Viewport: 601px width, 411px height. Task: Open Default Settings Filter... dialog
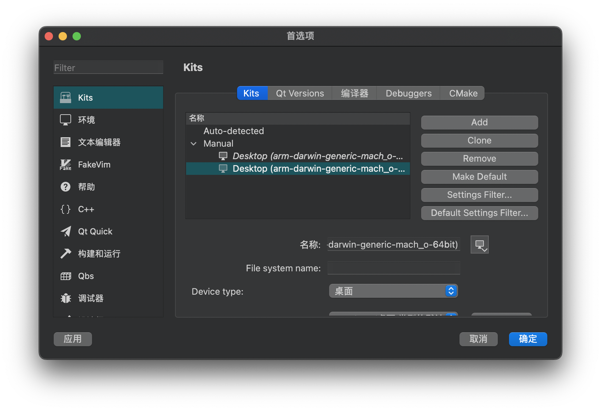(479, 213)
